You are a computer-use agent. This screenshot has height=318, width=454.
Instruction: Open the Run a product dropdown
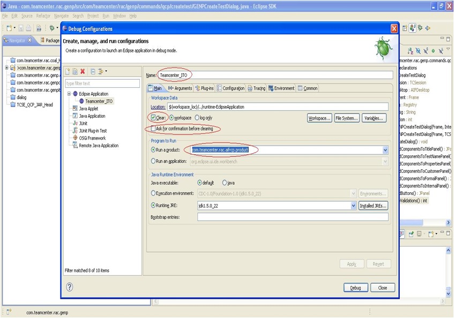coord(385,150)
